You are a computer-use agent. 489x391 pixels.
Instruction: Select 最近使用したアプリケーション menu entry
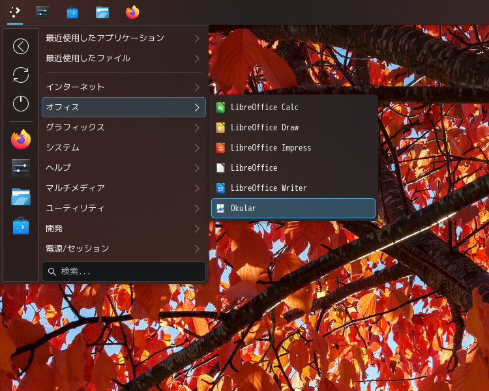(124, 38)
